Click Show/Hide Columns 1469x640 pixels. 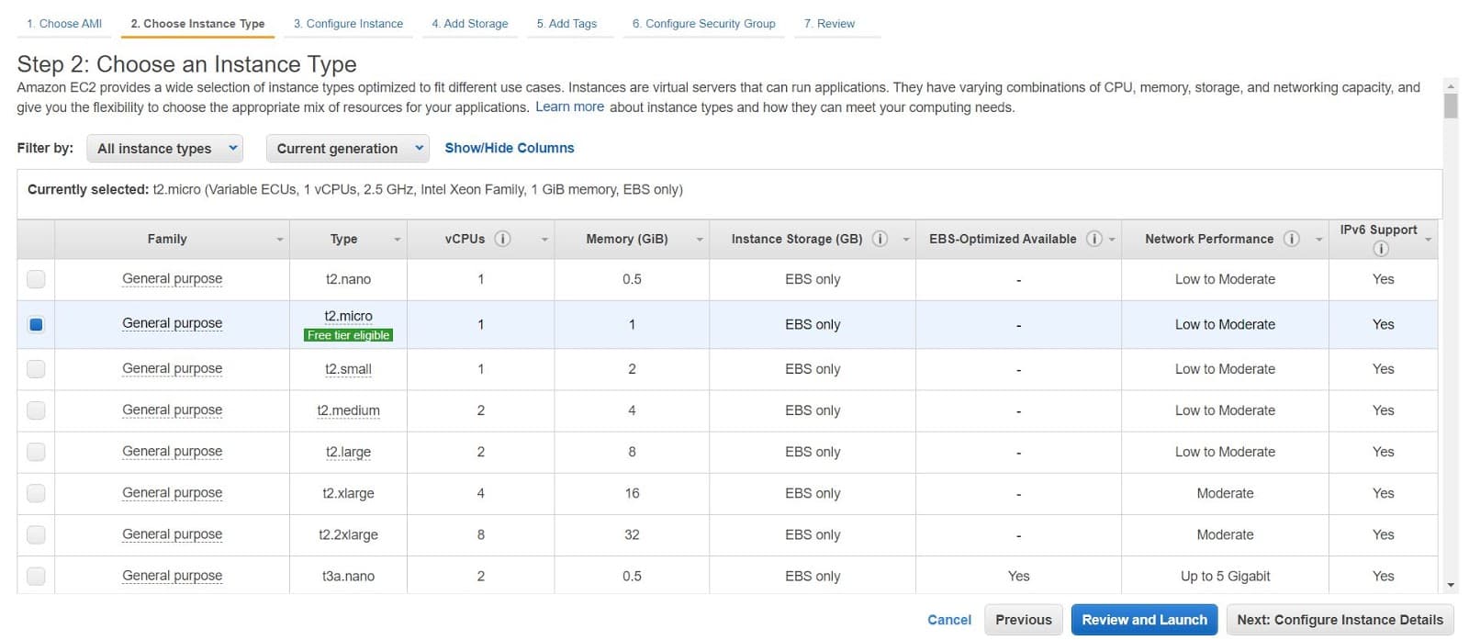(x=510, y=148)
